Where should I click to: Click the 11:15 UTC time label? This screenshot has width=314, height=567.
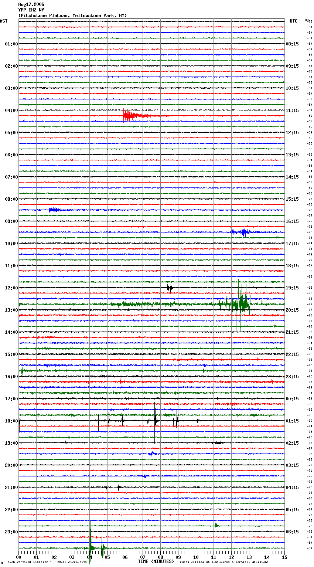coord(292,111)
